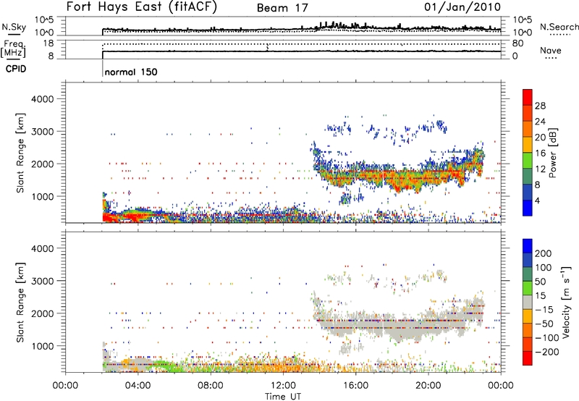Click the '18' frequency axis value
The height and width of the screenshot is (401, 579).
(48, 43)
